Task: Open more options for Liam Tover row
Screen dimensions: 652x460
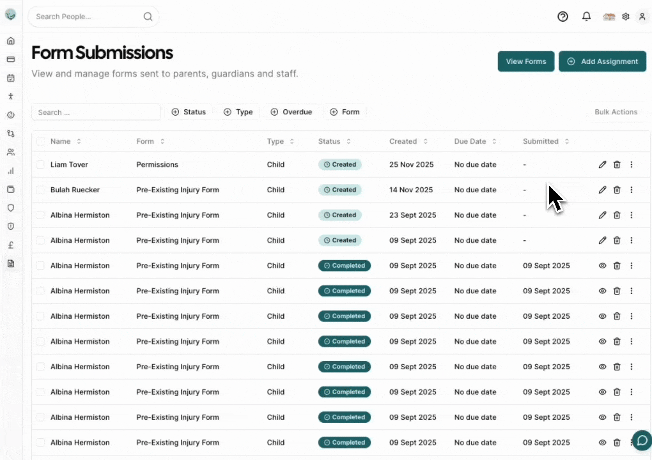Action: [x=632, y=165]
